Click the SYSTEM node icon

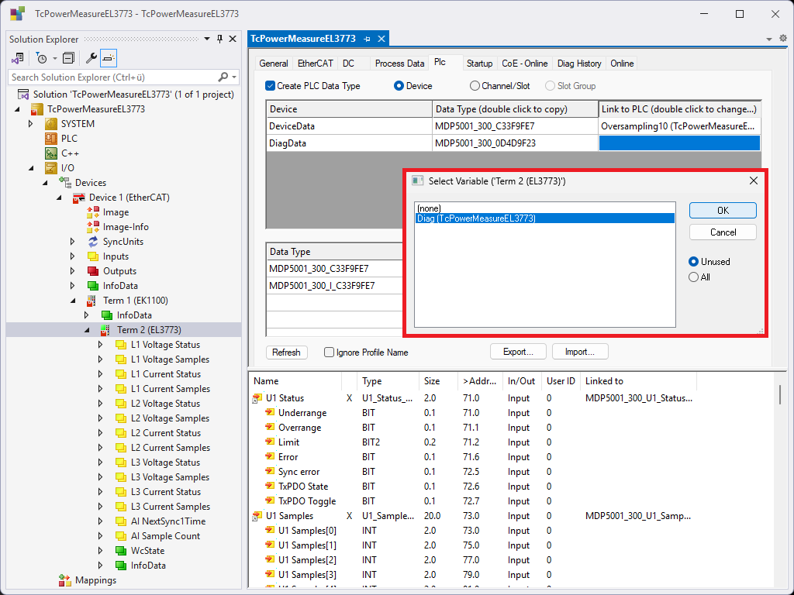51,124
